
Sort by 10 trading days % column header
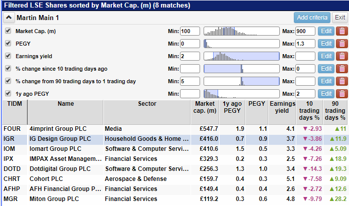pos(309,112)
